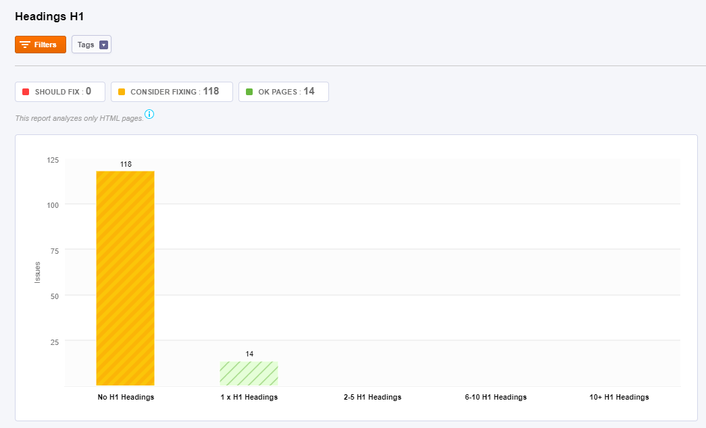
Task: Click the 'Issues' y-axis title
Action: tap(37, 272)
